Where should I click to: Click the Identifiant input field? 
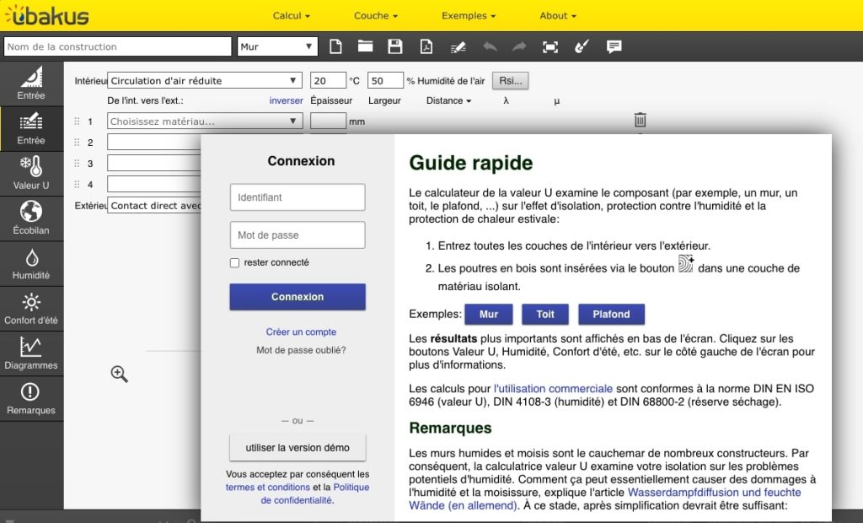coord(297,197)
